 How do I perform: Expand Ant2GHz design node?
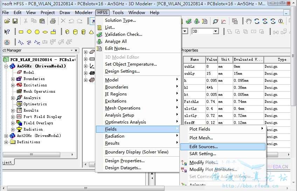[6, 136]
